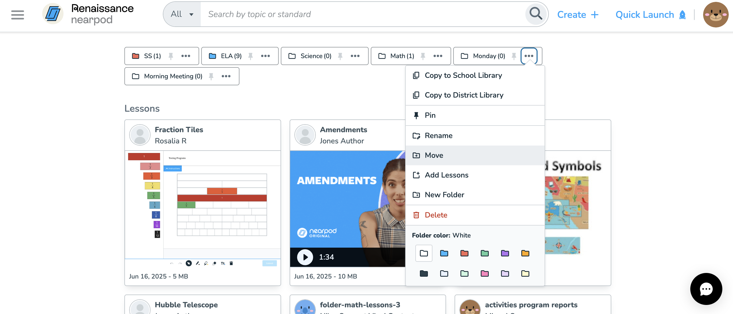This screenshot has width=733, height=314.
Task: Open activities program reports lesson
Action: [531, 305]
